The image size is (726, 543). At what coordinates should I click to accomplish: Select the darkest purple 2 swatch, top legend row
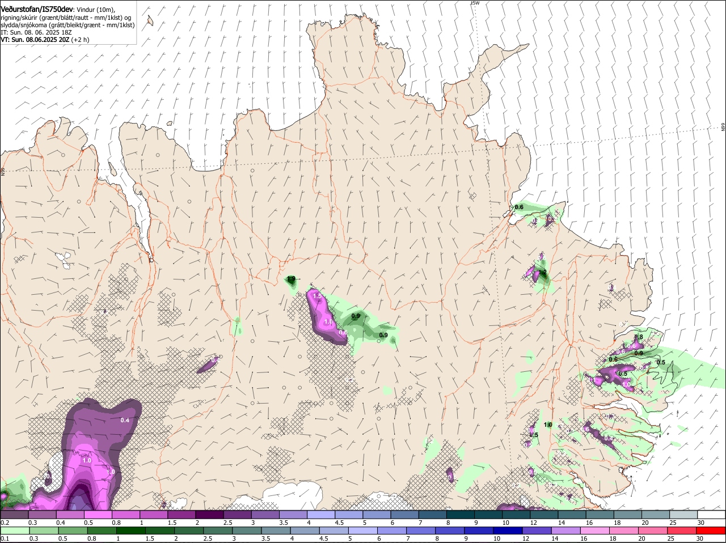click(209, 515)
